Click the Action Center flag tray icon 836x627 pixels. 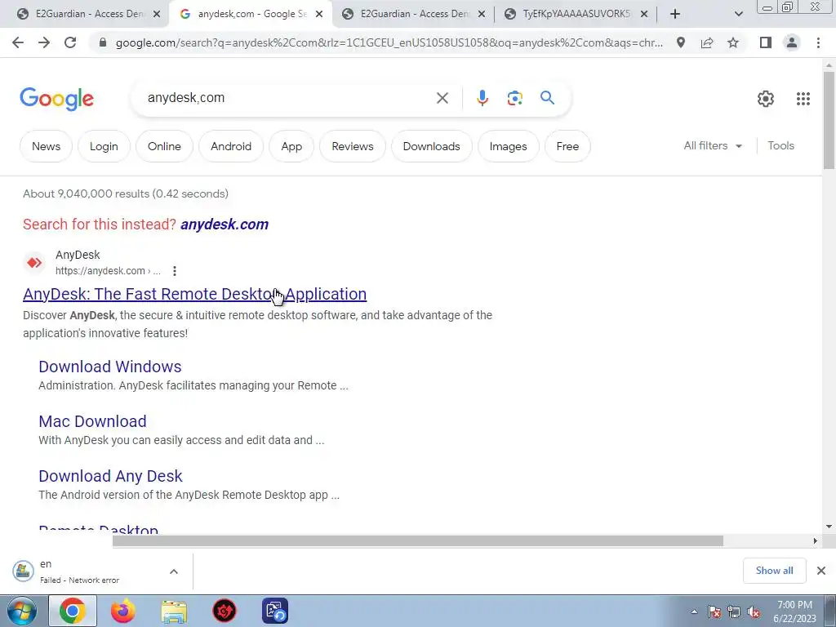[714, 611]
